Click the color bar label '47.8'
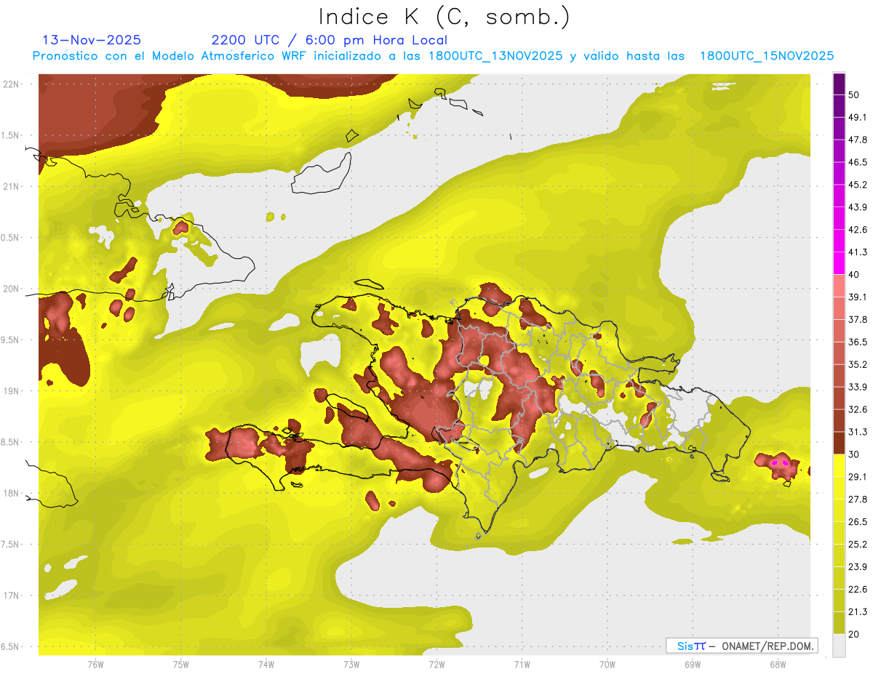 coord(858,140)
